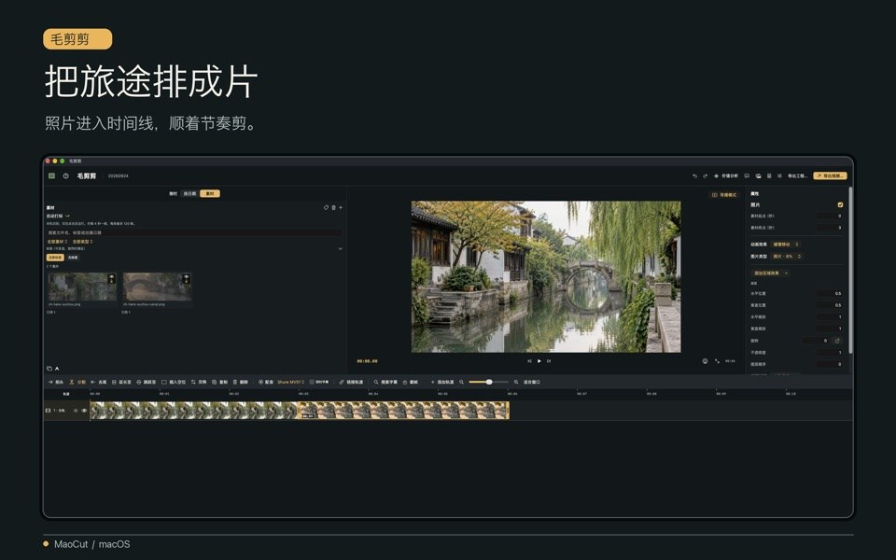Click the 配音 voiceover tool
The height and width of the screenshot is (560, 896).
pos(266,382)
